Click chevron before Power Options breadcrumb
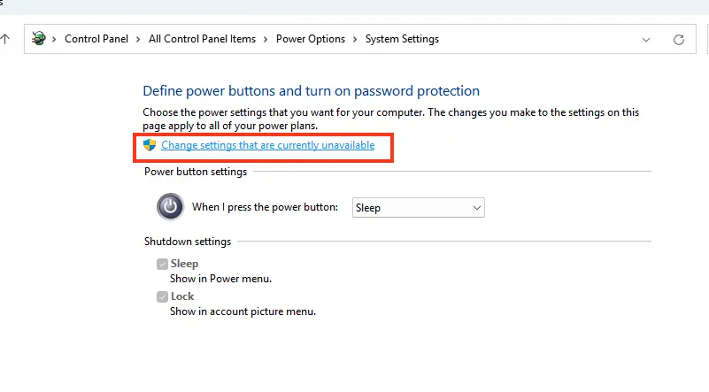709x392 pixels. point(266,39)
